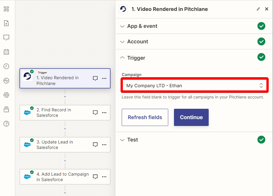The height and width of the screenshot is (196, 273).
Task: Open the settings gear icon in sidebar
Action: (6, 95)
